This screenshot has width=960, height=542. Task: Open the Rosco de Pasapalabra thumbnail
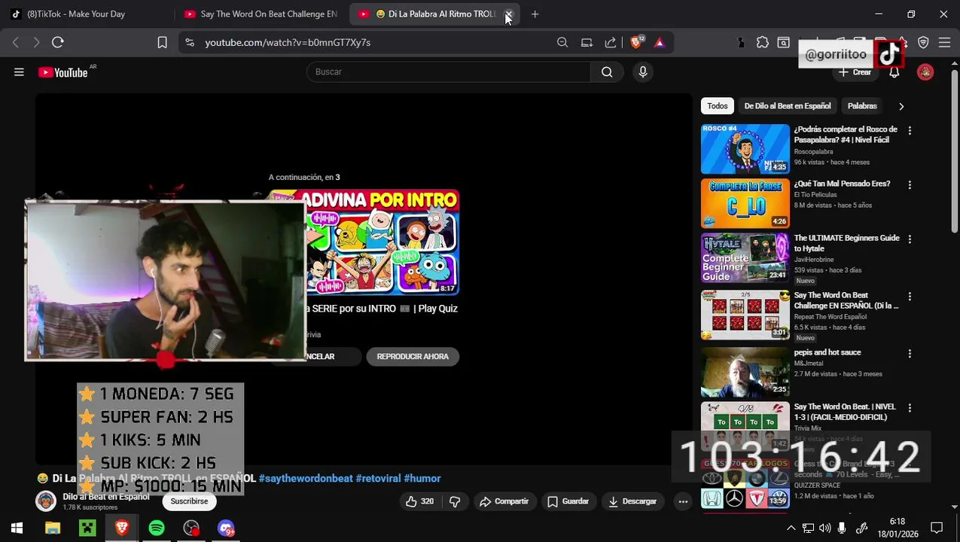(745, 149)
